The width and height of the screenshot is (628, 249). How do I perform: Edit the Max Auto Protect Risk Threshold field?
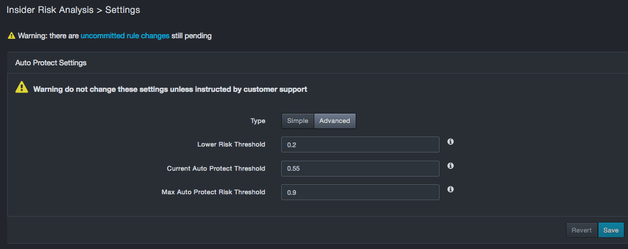(360, 192)
